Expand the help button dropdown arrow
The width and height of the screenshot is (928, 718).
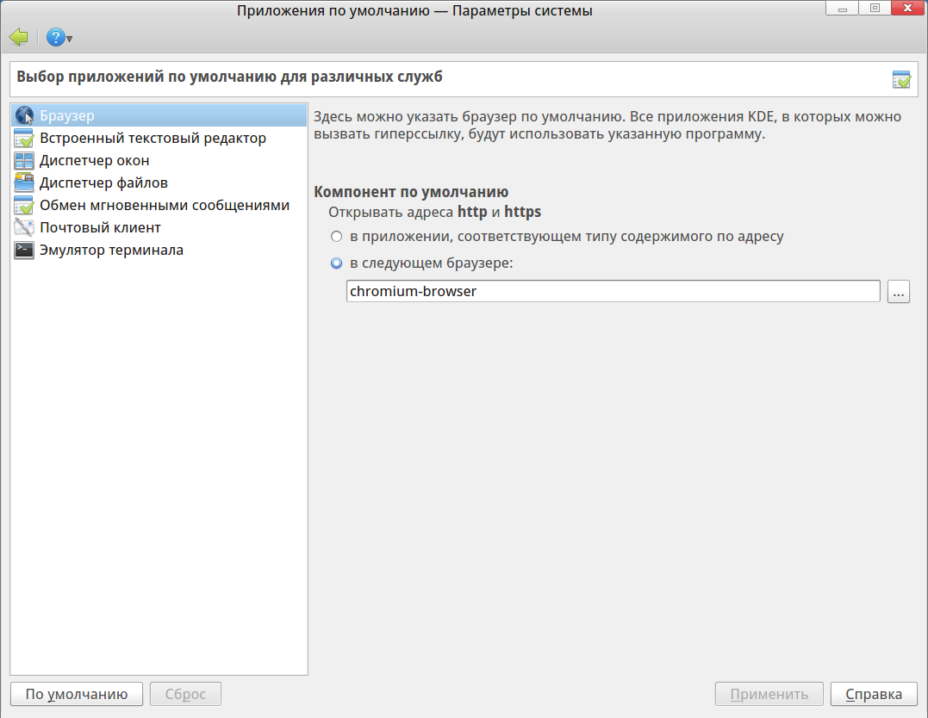click(x=70, y=39)
